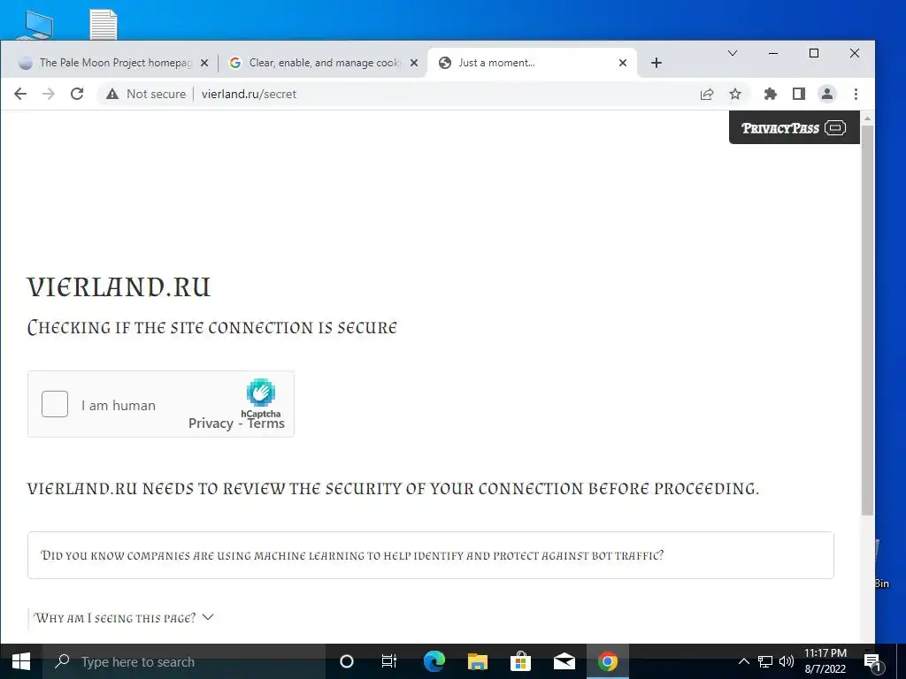Bookmark this tab with the star icon
The height and width of the screenshot is (679, 906).
point(735,94)
